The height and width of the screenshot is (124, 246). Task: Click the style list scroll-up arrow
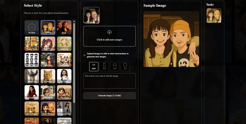[74, 21]
